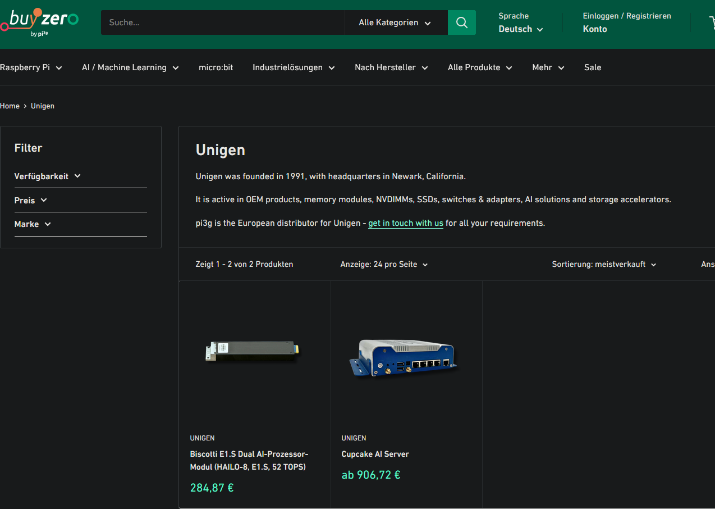Open the Mehr menu
The height and width of the screenshot is (509, 715).
pos(548,67)
